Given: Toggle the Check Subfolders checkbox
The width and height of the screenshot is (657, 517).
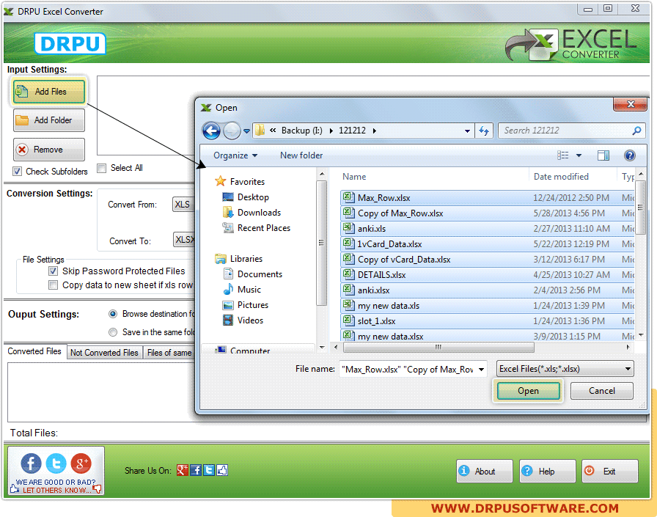Looking at the screenshot, I should 17,172.
